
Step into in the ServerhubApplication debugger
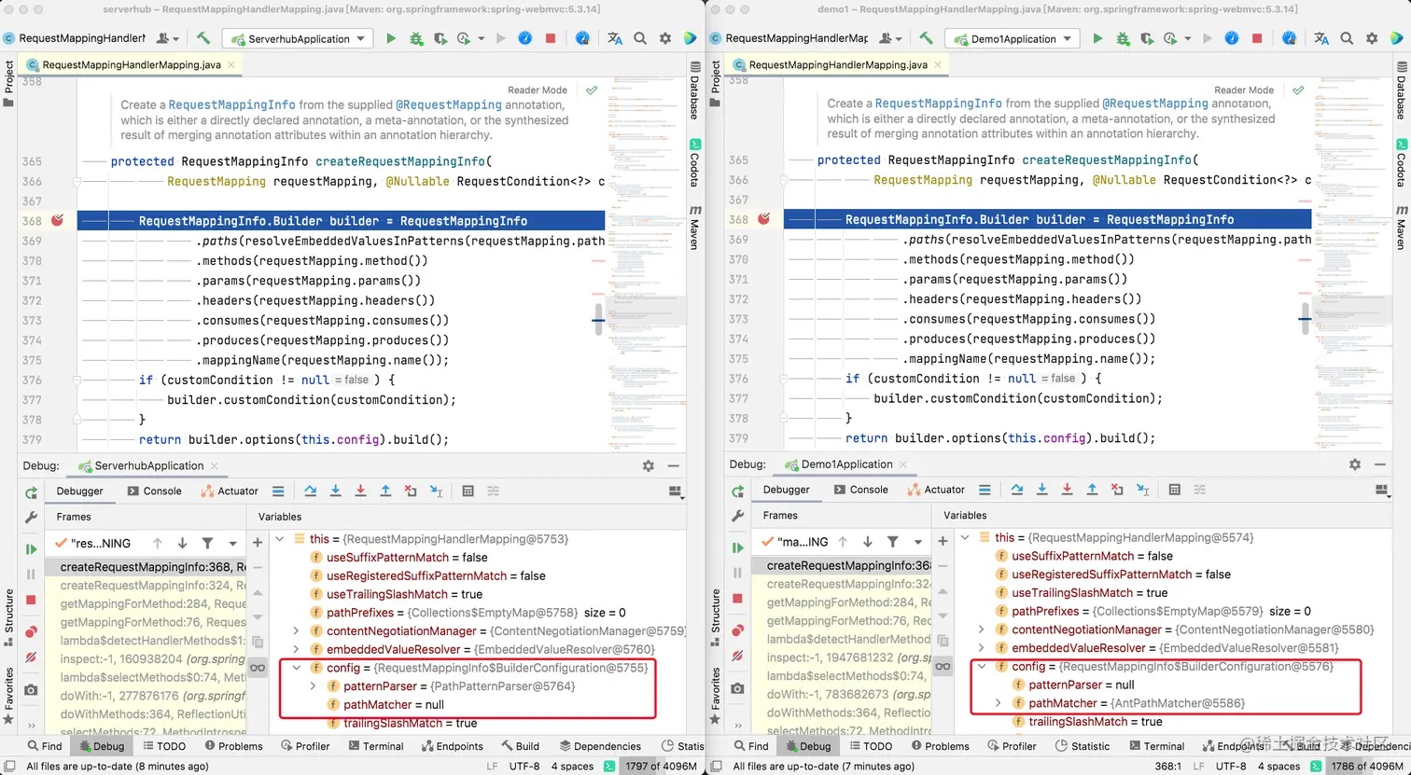335,491
